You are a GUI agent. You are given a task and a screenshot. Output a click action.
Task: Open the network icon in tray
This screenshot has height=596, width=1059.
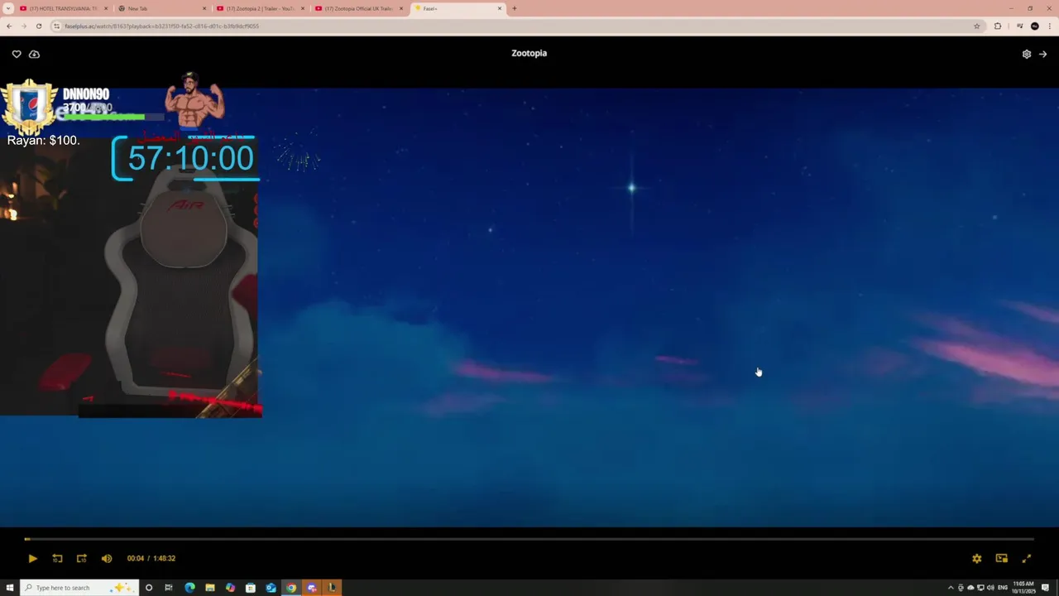(x=980, y=588)
